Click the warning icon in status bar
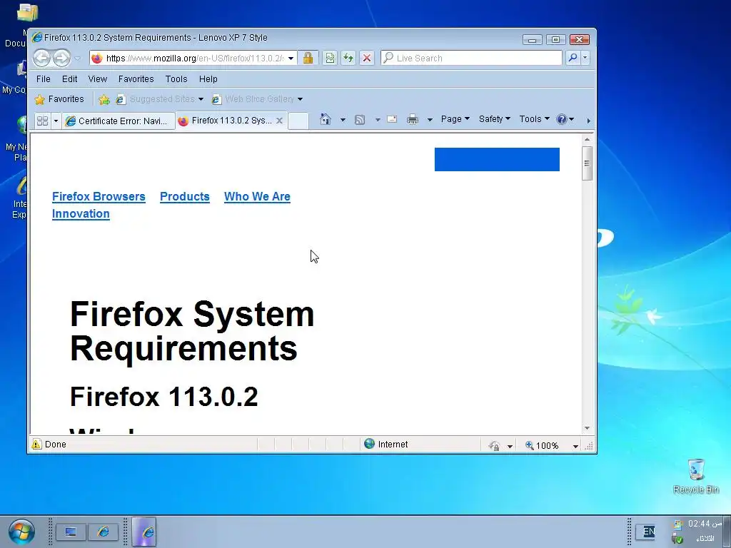 point(36,444)
